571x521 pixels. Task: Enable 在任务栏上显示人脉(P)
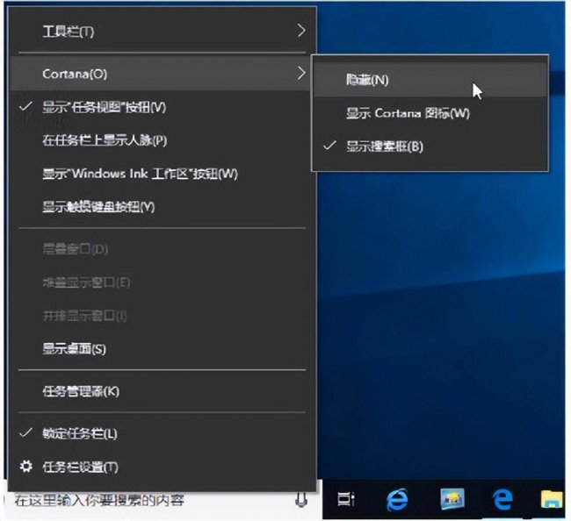(x=163, y=140)
